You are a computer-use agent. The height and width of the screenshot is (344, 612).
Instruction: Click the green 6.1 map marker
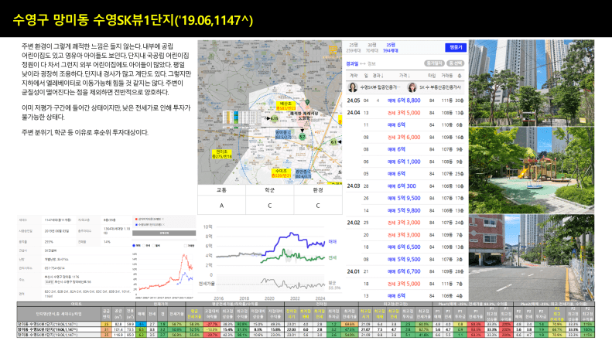333,142
